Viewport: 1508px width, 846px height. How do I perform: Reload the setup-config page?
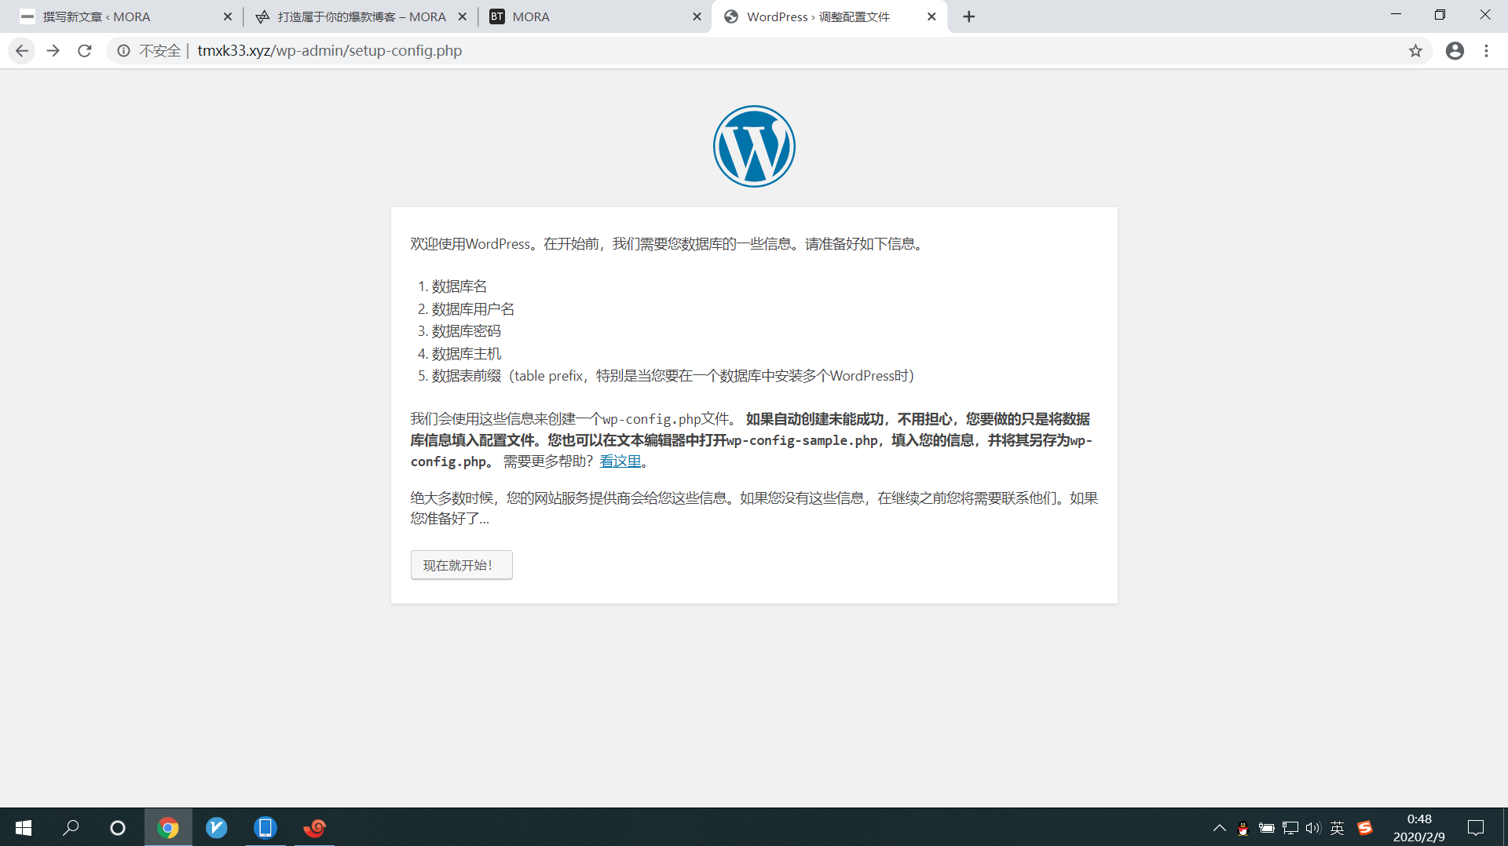[85, 51]
